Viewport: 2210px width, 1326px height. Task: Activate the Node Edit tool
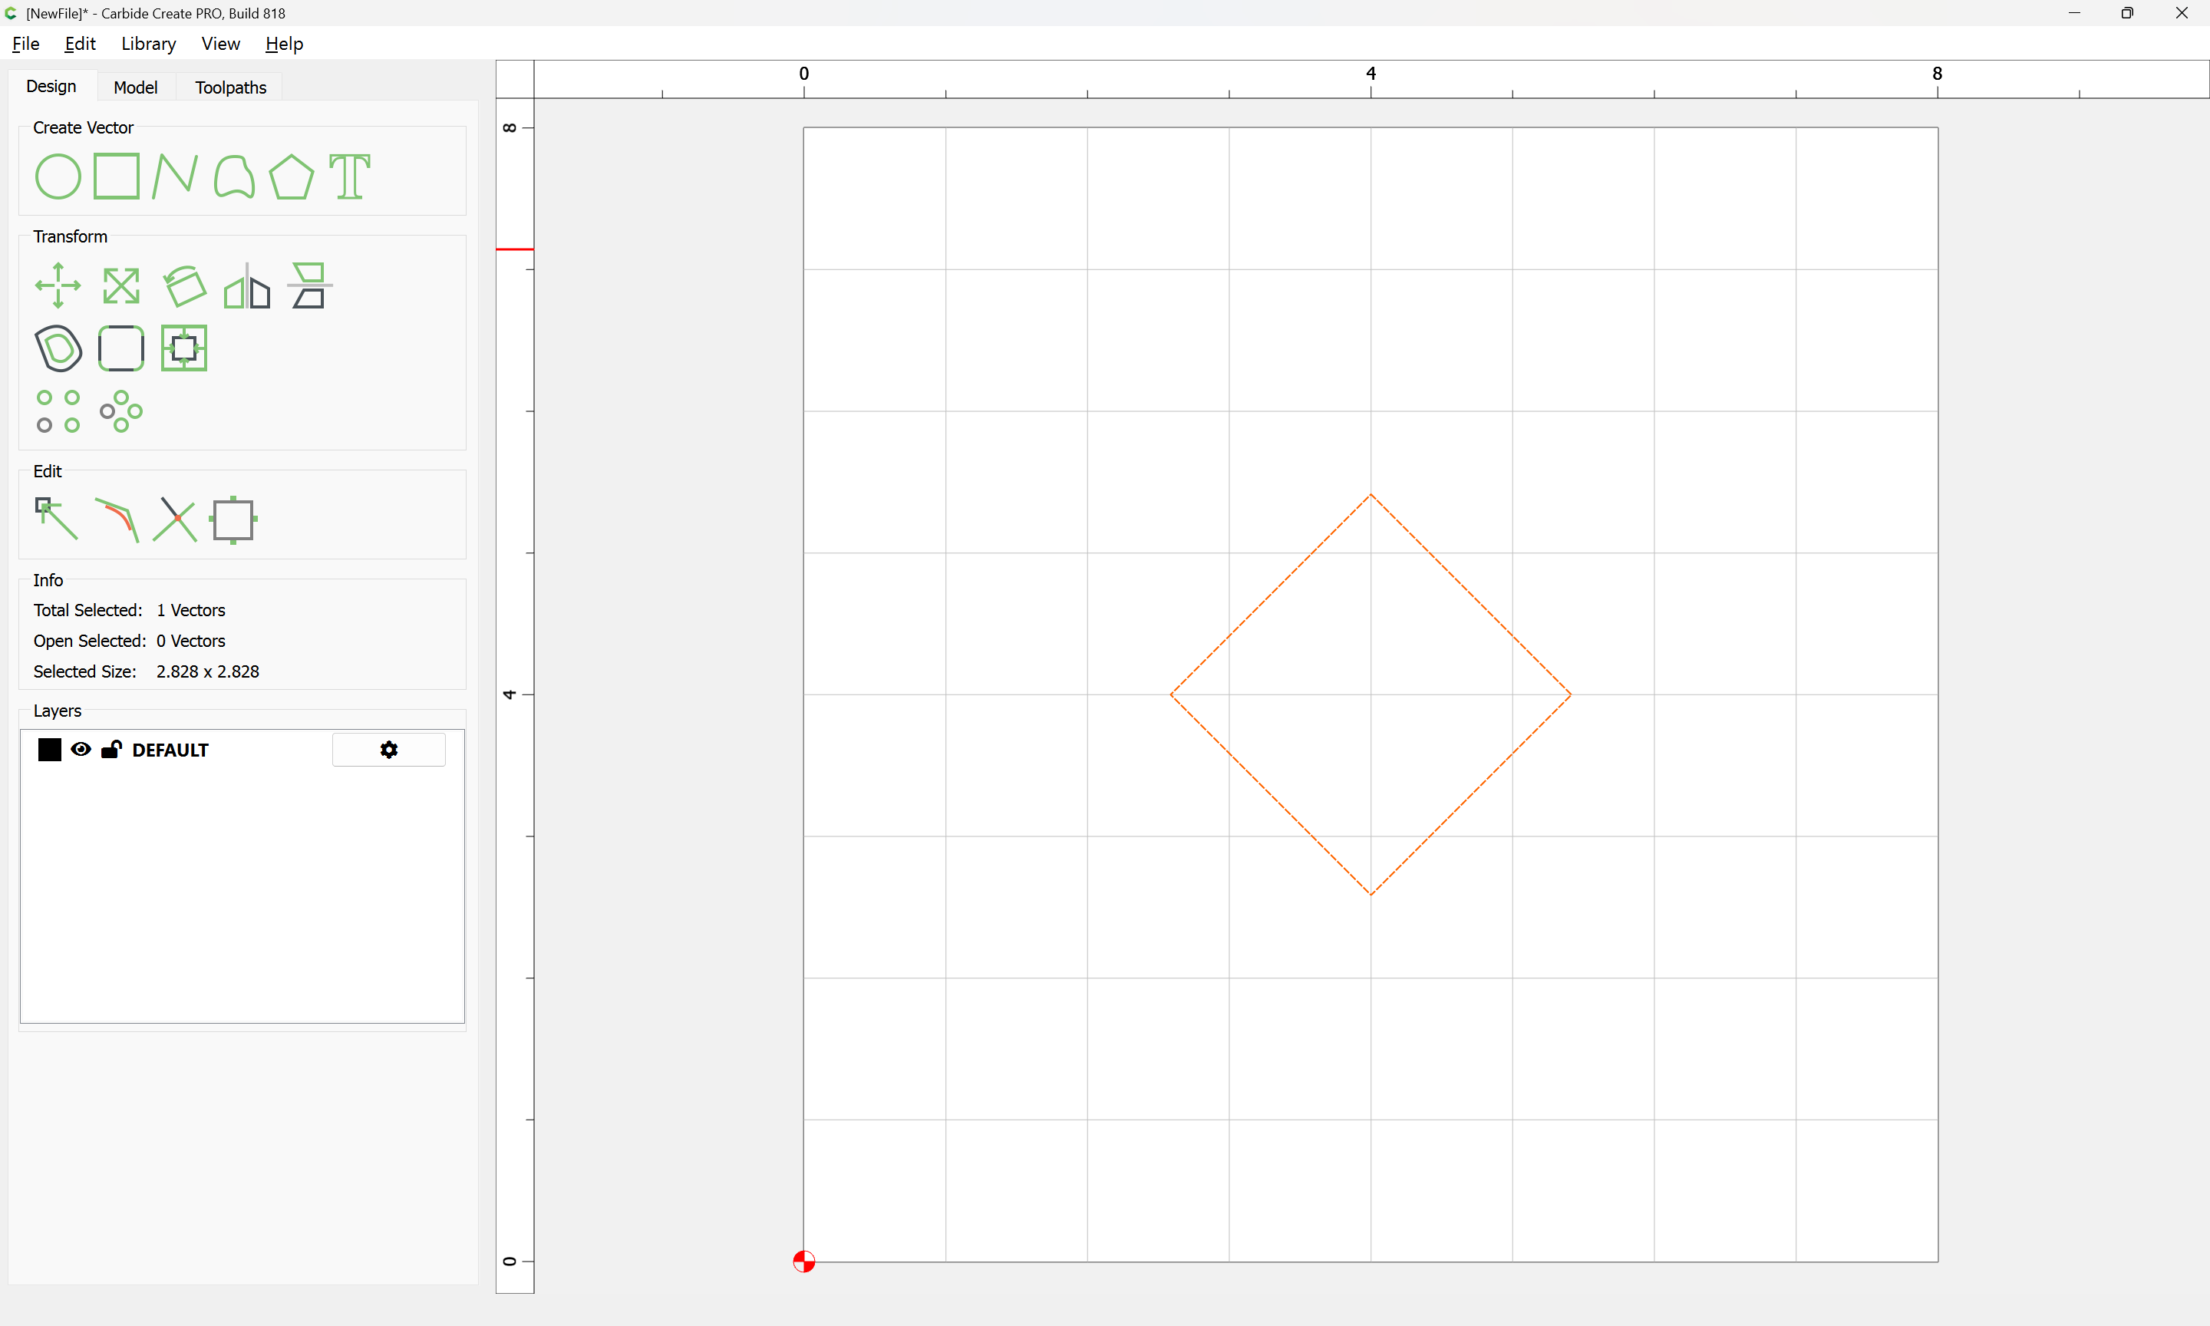[x=56, y=520]
